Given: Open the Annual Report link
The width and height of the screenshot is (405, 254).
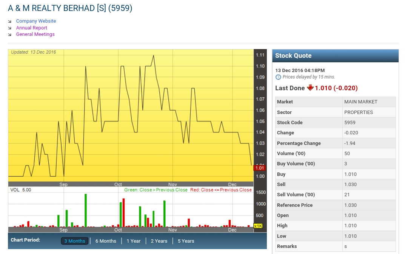Looking at the screenshot, I should (31, 28).
